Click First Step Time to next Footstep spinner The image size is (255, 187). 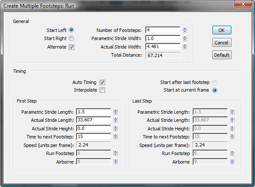[116, 136]
